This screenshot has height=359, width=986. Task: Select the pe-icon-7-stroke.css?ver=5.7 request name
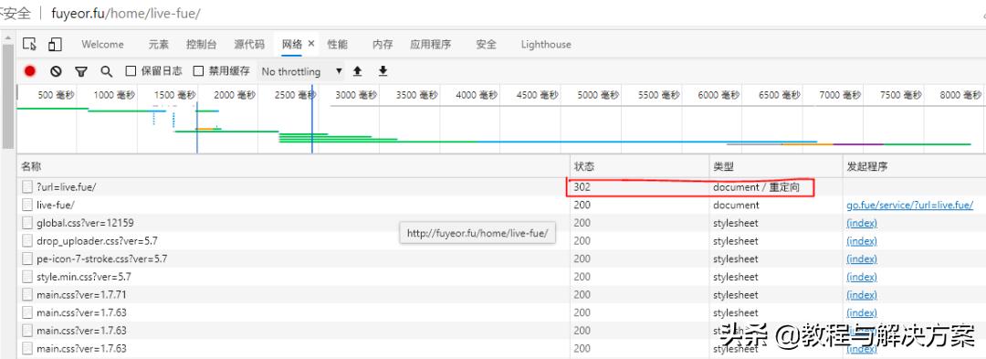(102, 259)
